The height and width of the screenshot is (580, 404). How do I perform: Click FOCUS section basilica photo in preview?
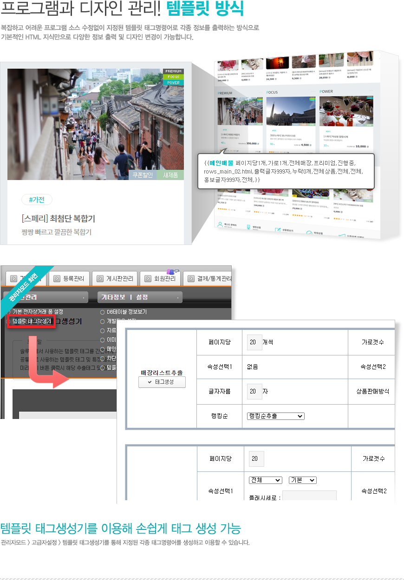[x=291, y=111]
